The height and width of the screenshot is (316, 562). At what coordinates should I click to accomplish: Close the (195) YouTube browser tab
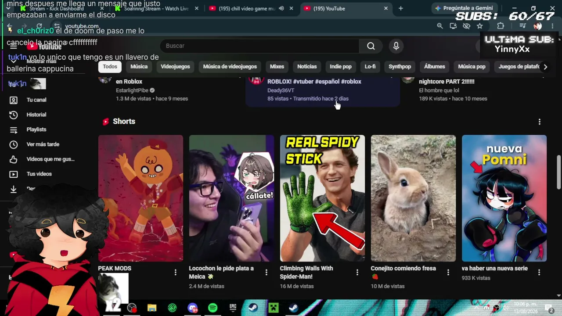point(386,8)
